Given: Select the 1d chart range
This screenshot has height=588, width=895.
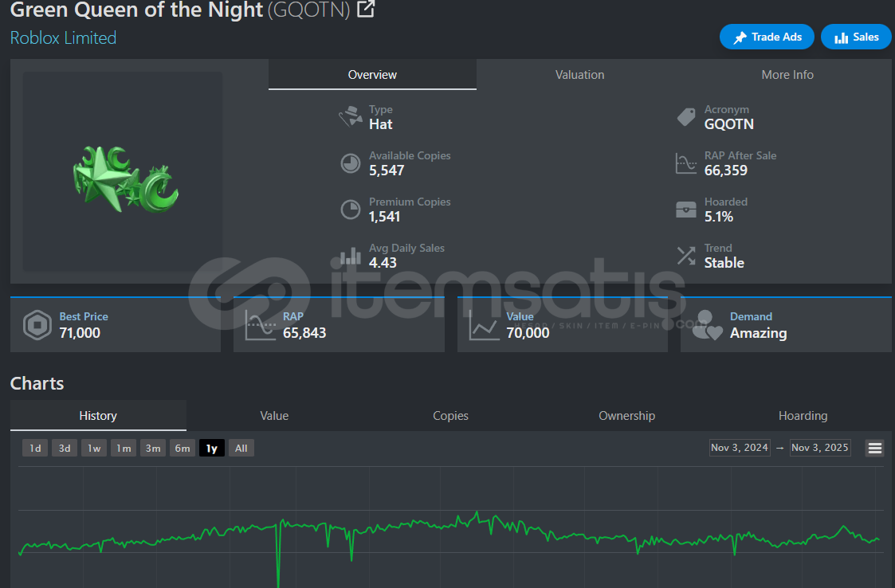Looking at the screenshot, I should 35,448.
